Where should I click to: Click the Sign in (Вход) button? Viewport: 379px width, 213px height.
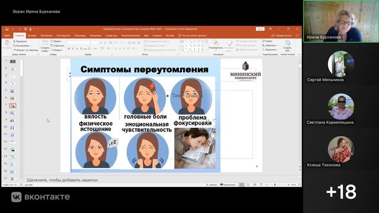click(x=260, y=29)
